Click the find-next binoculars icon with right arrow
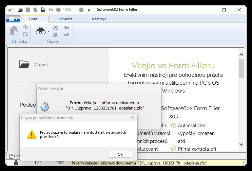This screenshot has height=171, width=252. [56, 27]
